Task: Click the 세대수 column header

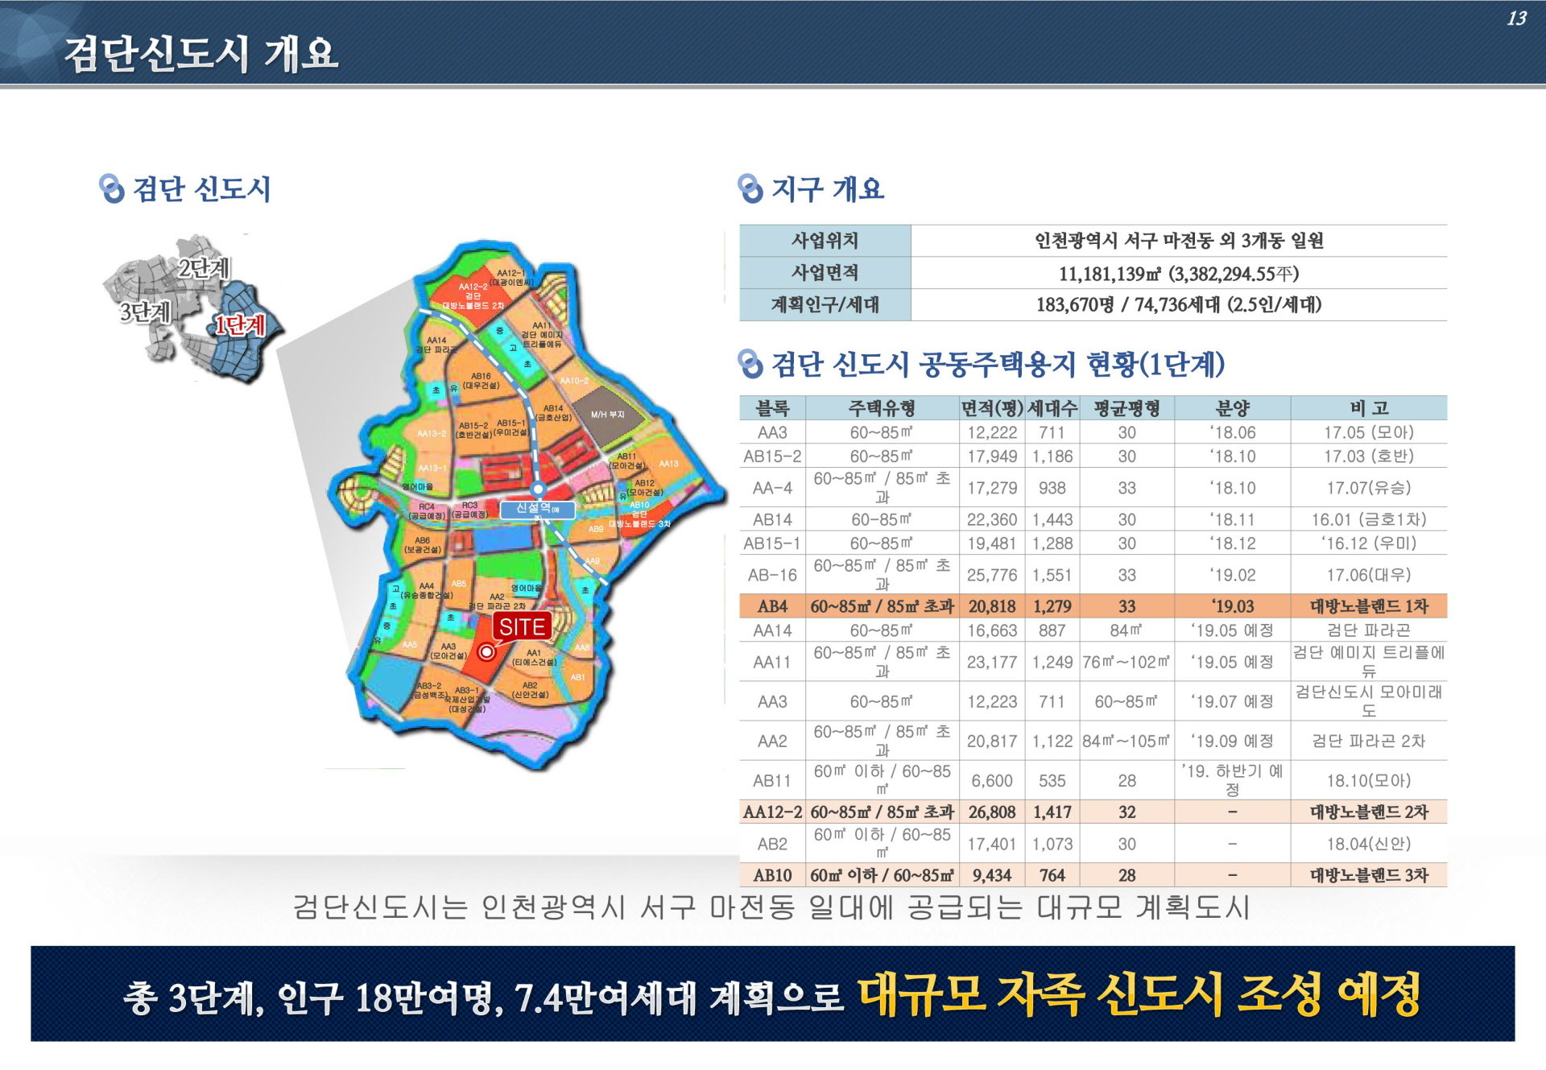Action: pos(1052,408)
